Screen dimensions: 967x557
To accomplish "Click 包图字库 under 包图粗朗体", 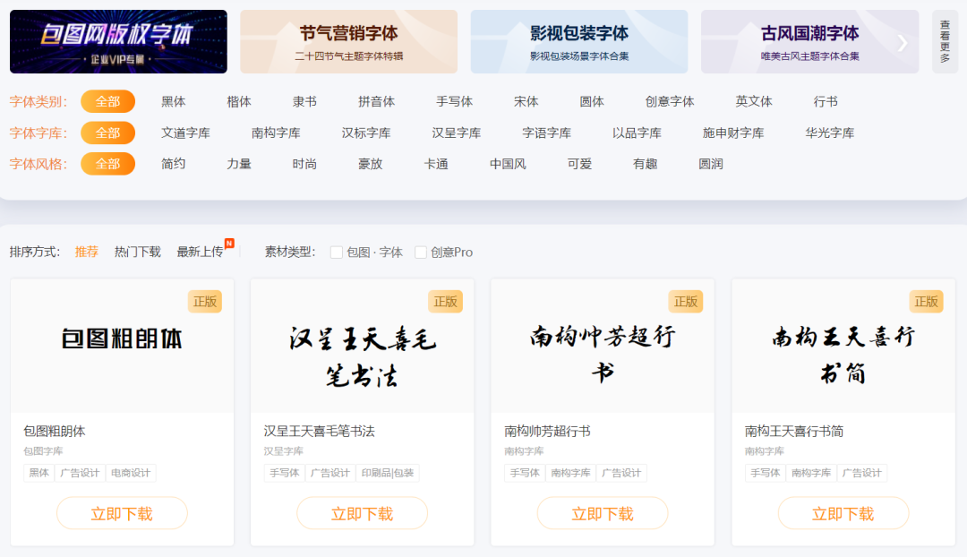I will click(43, 451).
